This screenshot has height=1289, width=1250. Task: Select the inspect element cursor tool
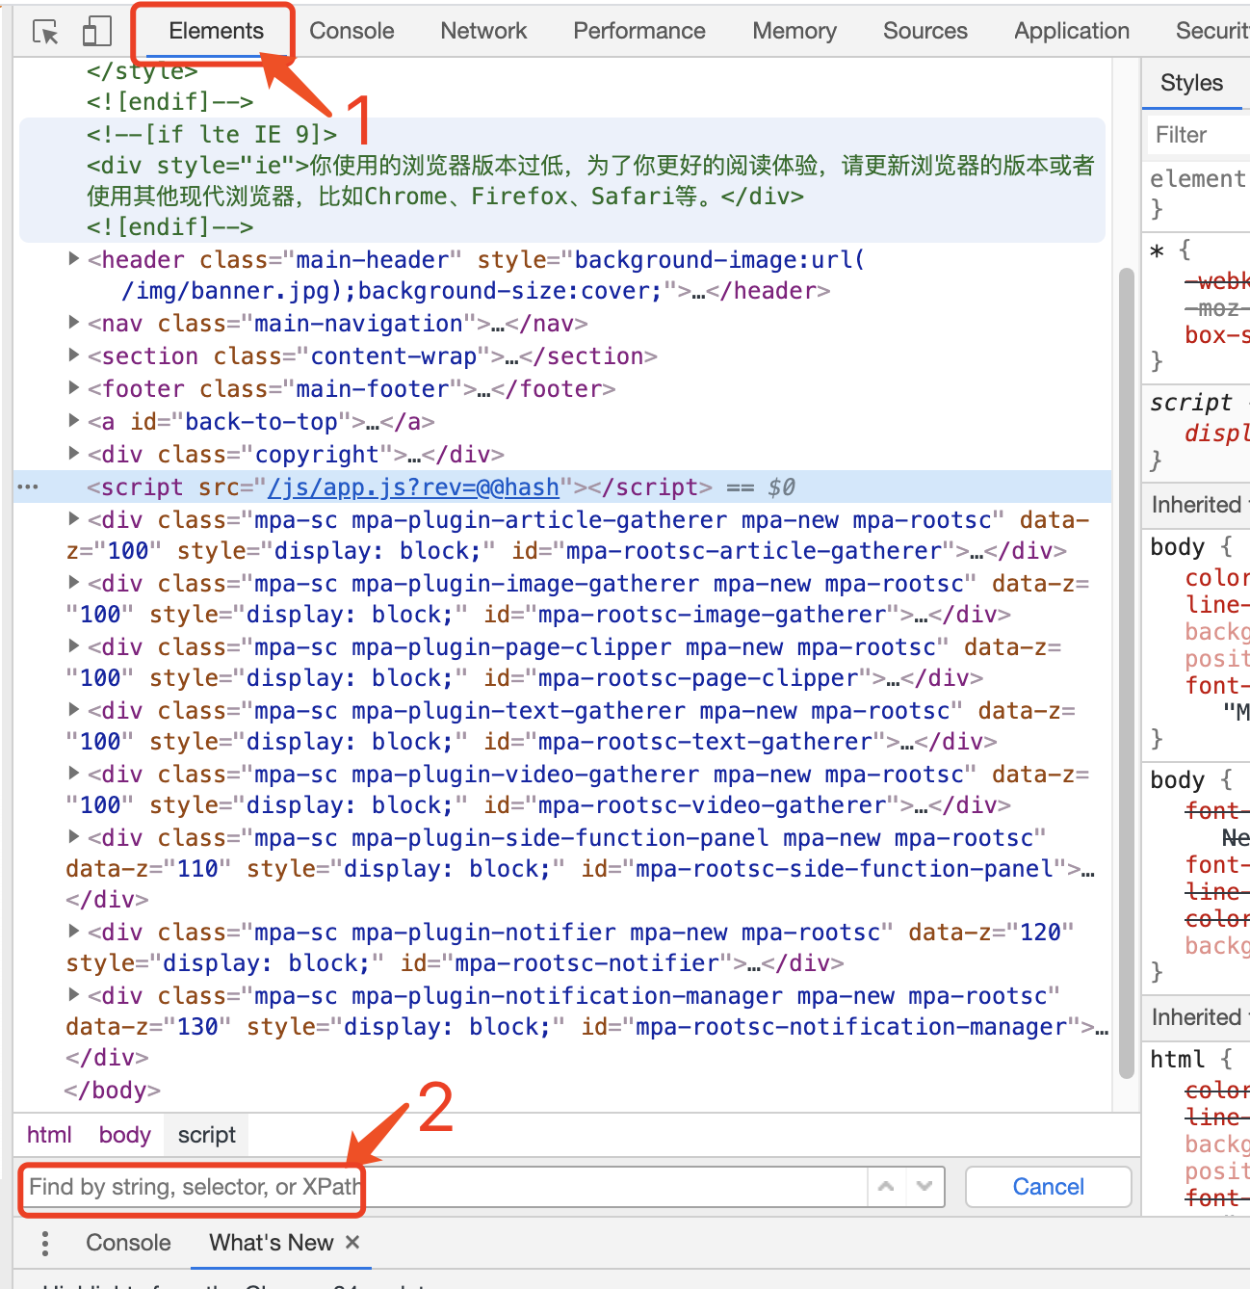pos(44,30)
